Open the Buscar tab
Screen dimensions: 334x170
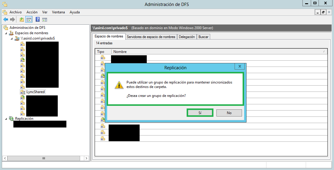pyautogui.click(x=203, y=37)
